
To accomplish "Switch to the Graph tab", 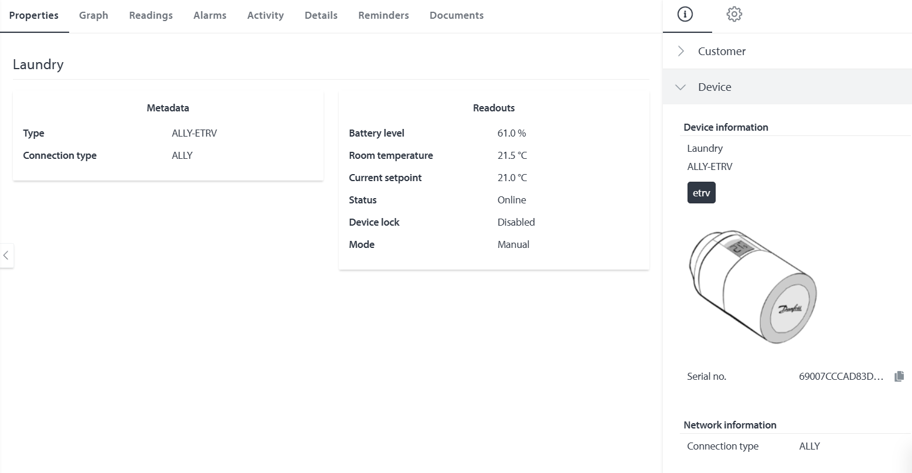I will click(94, 15).
